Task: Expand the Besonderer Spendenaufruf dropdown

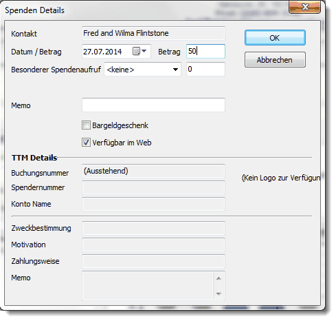Action: click(x=175, y=70)
